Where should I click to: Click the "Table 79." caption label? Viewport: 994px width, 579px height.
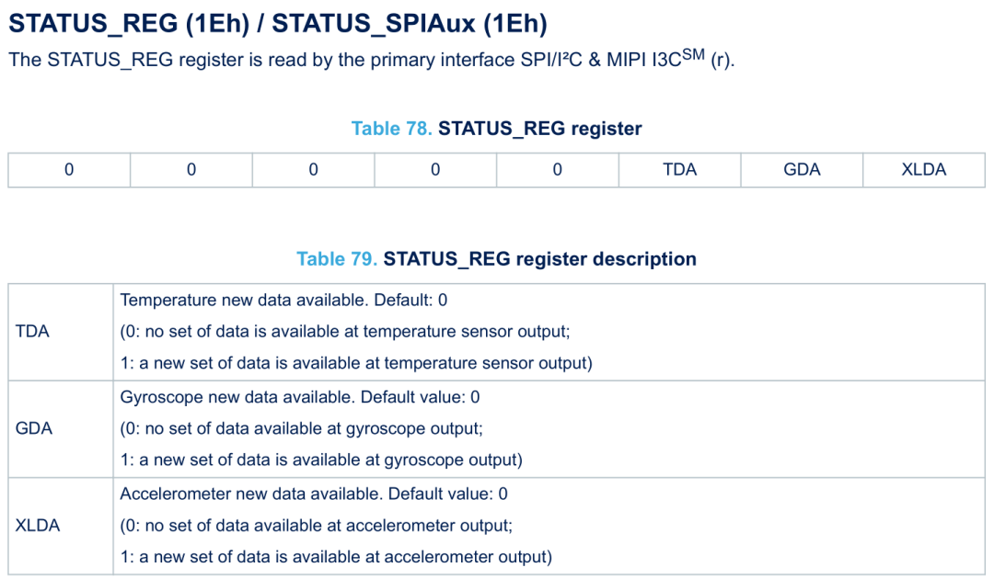point(336,259)
